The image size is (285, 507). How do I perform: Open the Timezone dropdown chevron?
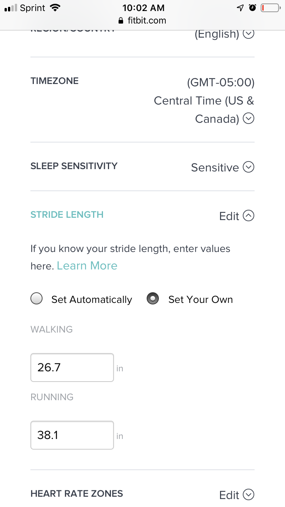click(x=249, y=119)
